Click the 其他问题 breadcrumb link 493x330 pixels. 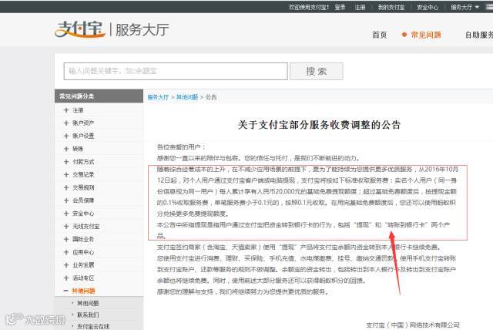pyautogui.click(x=187, y=97)
